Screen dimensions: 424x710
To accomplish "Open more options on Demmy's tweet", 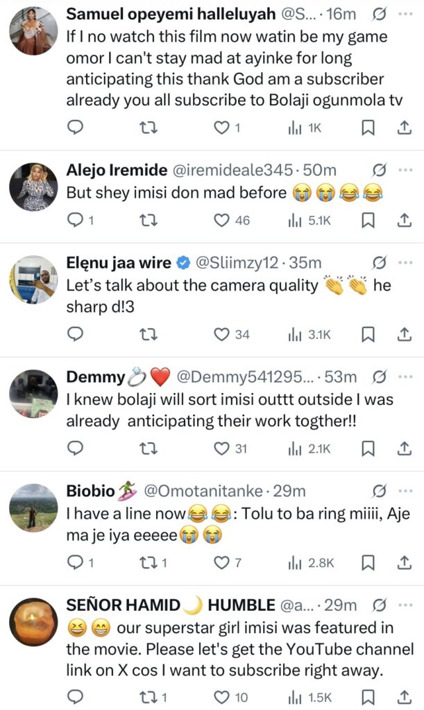I will pyautogui.click(x=405, y=377).
